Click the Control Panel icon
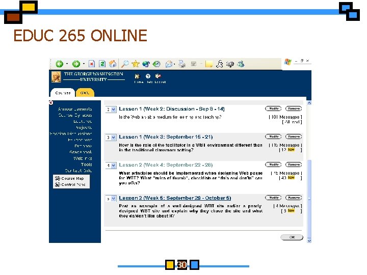The height and width of the screenshot is (275, 367). (x=58, y=184)
